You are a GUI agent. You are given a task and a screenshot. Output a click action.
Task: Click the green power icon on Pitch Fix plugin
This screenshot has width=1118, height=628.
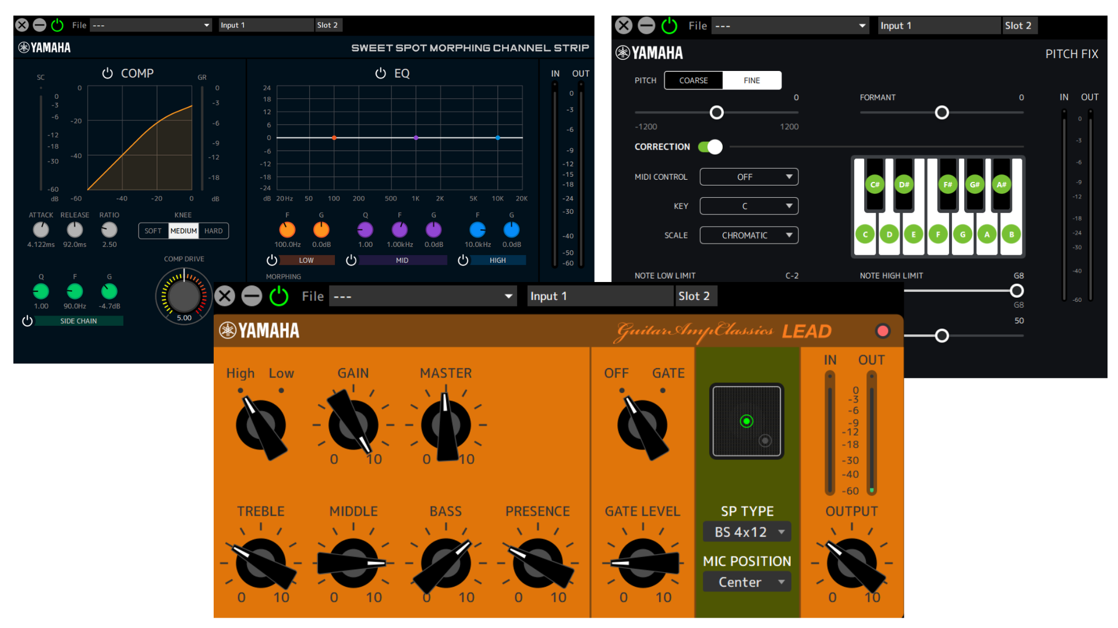coord(670,26)
